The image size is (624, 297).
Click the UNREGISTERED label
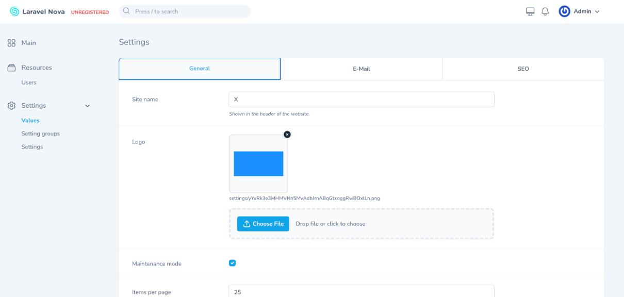(89, 12)
